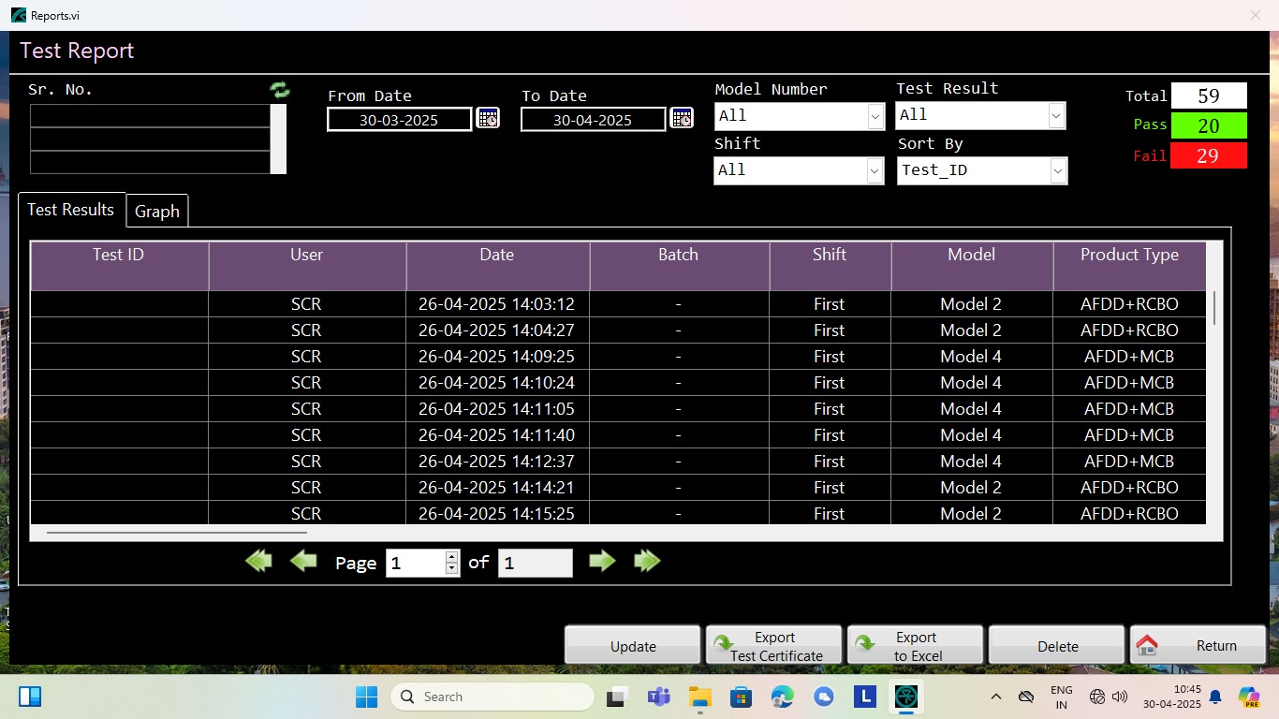This screenshot has height=719, width=1279.
Task: Jump to the last page with double-right arrow
Action: coord(647,561)
